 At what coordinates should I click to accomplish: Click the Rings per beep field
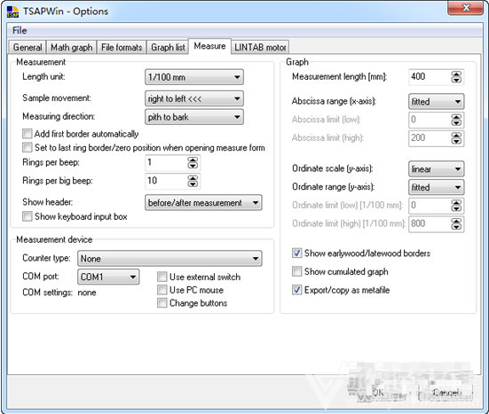pyautogui.click(x=166, y=162)
